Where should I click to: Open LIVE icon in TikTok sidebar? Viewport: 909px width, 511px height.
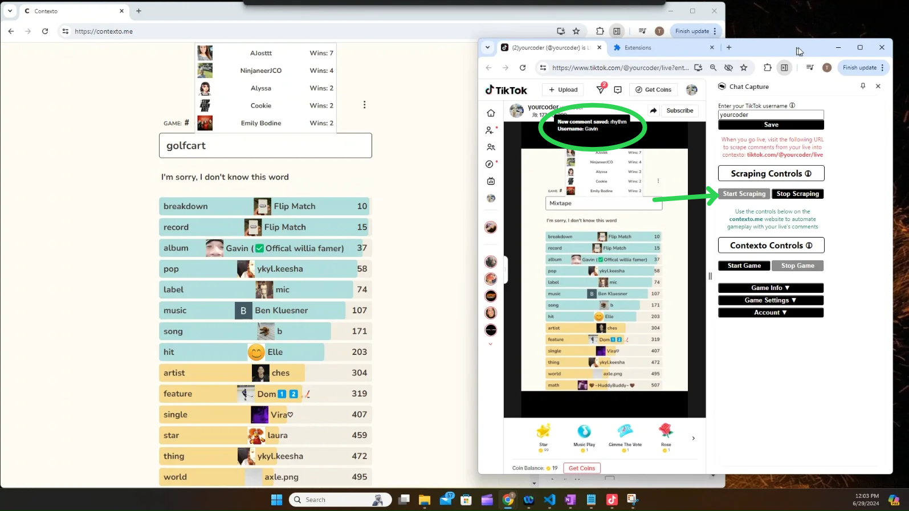[x=491, y=181]
